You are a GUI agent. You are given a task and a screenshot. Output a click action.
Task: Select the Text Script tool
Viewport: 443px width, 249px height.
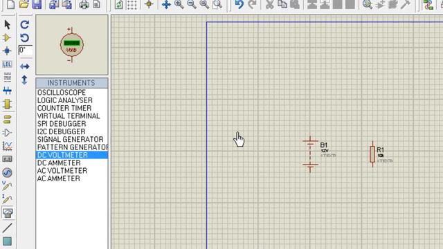point(7,77)
